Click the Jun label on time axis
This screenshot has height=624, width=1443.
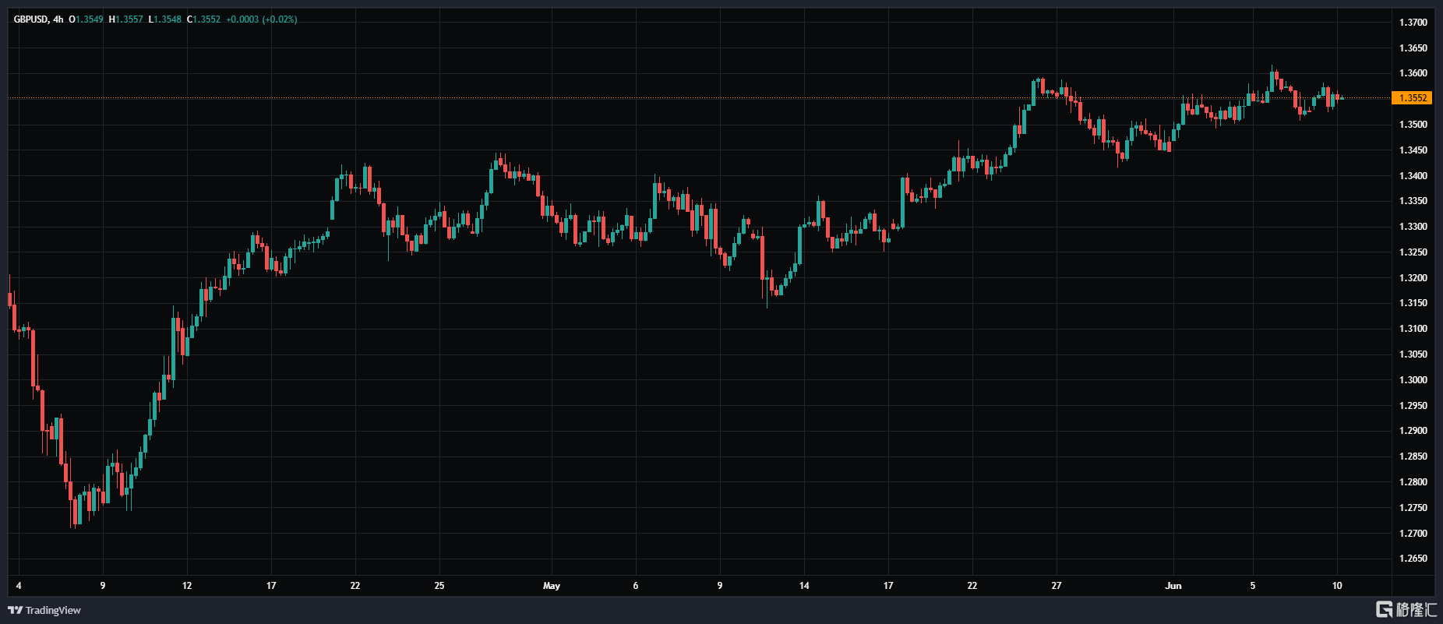pos(1173,586)
